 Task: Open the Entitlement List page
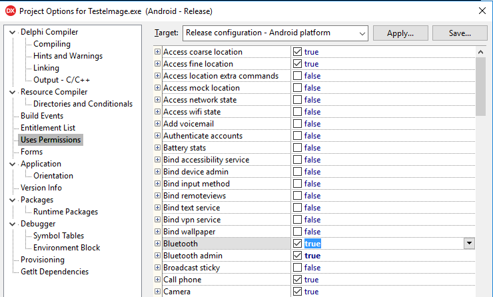48,128
